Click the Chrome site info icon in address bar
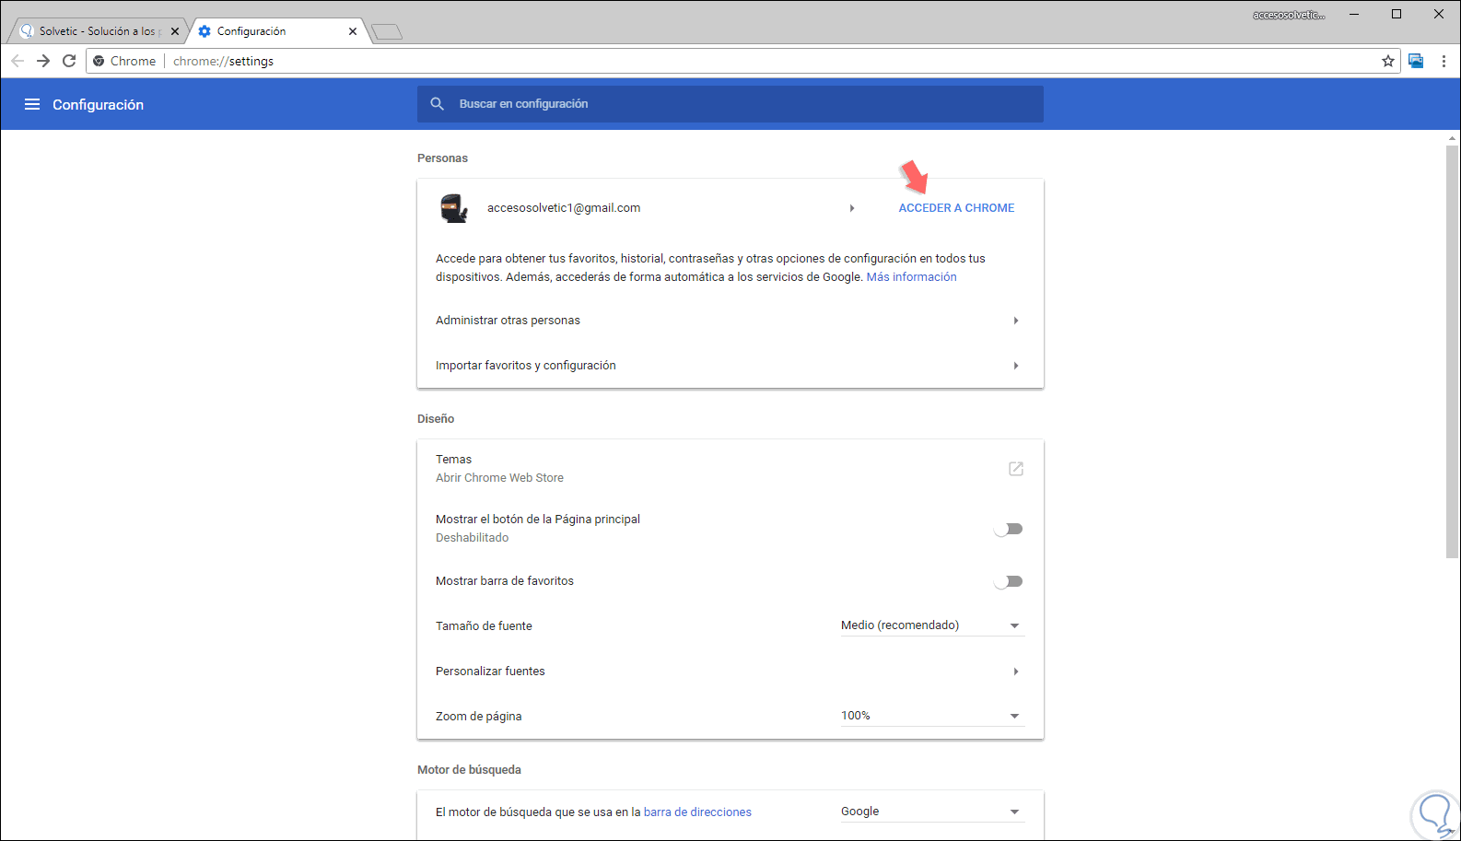 99,61
